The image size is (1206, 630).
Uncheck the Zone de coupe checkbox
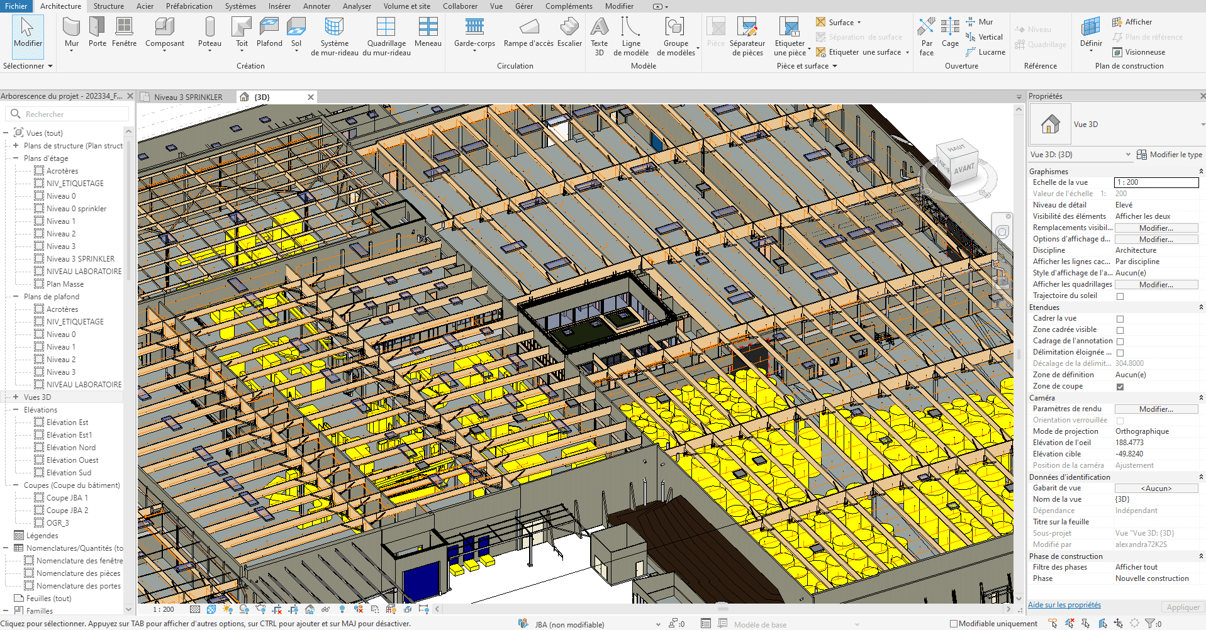click(1120, 387)
